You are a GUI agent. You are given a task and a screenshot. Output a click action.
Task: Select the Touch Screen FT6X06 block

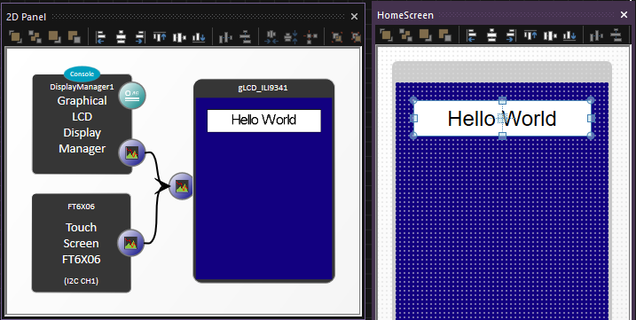coord(81,243)
